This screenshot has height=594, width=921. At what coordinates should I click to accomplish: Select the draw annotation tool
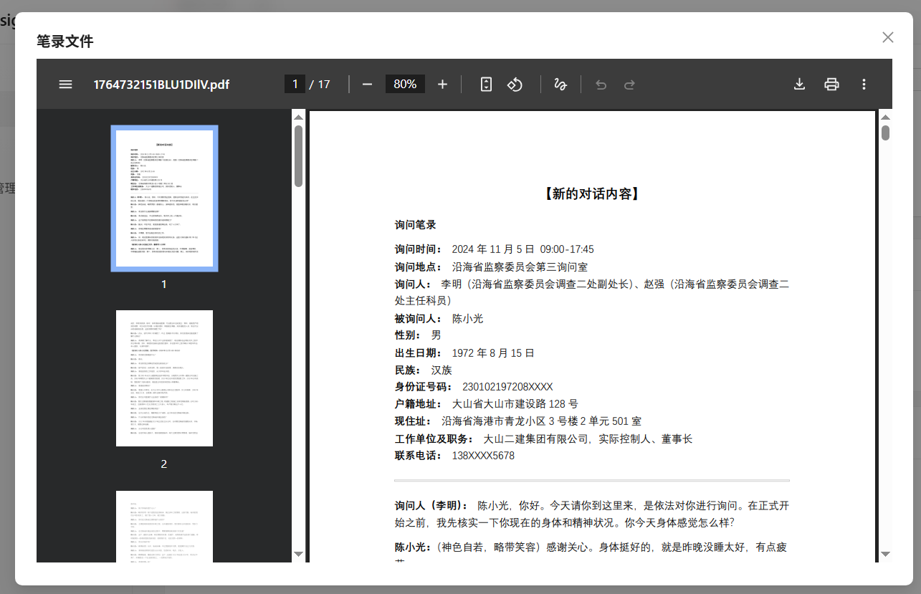click(x=560, y=85)
